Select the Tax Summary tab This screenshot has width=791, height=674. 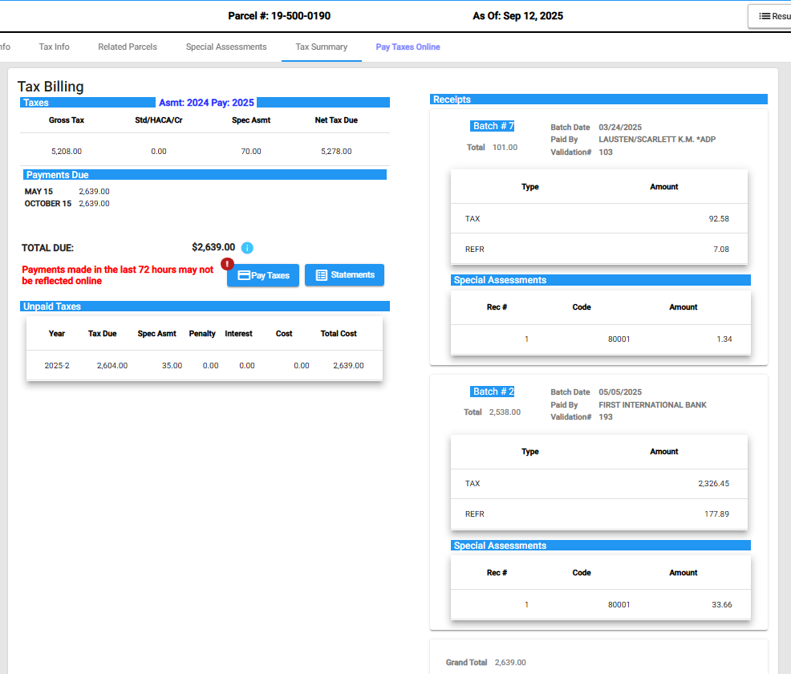(321, 47)
